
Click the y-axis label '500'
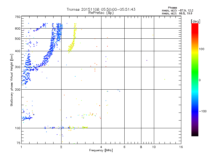coord(18,39)
